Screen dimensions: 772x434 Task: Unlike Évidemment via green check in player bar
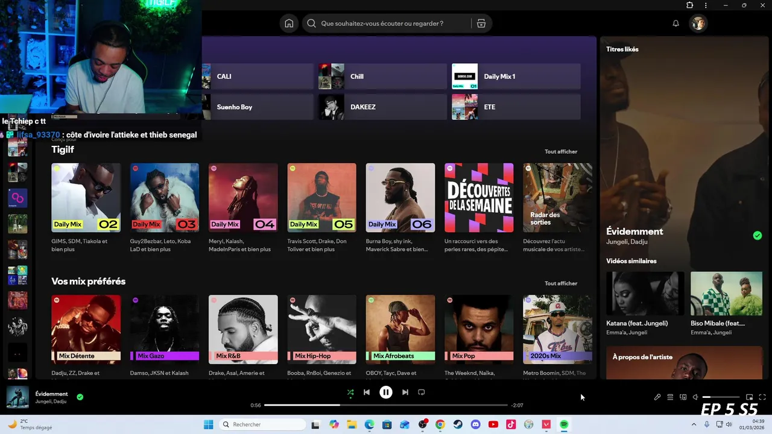(80, 397)
